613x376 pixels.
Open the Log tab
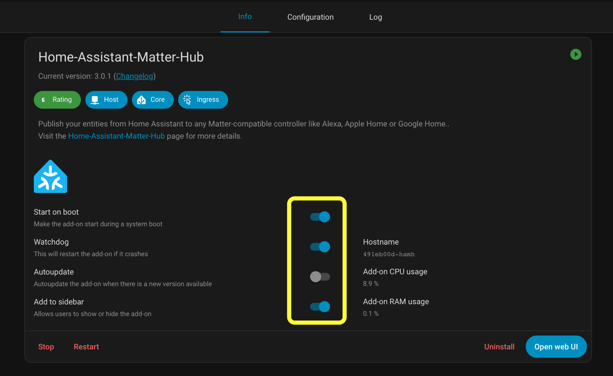pyautogui.click(x=375, y=17)
